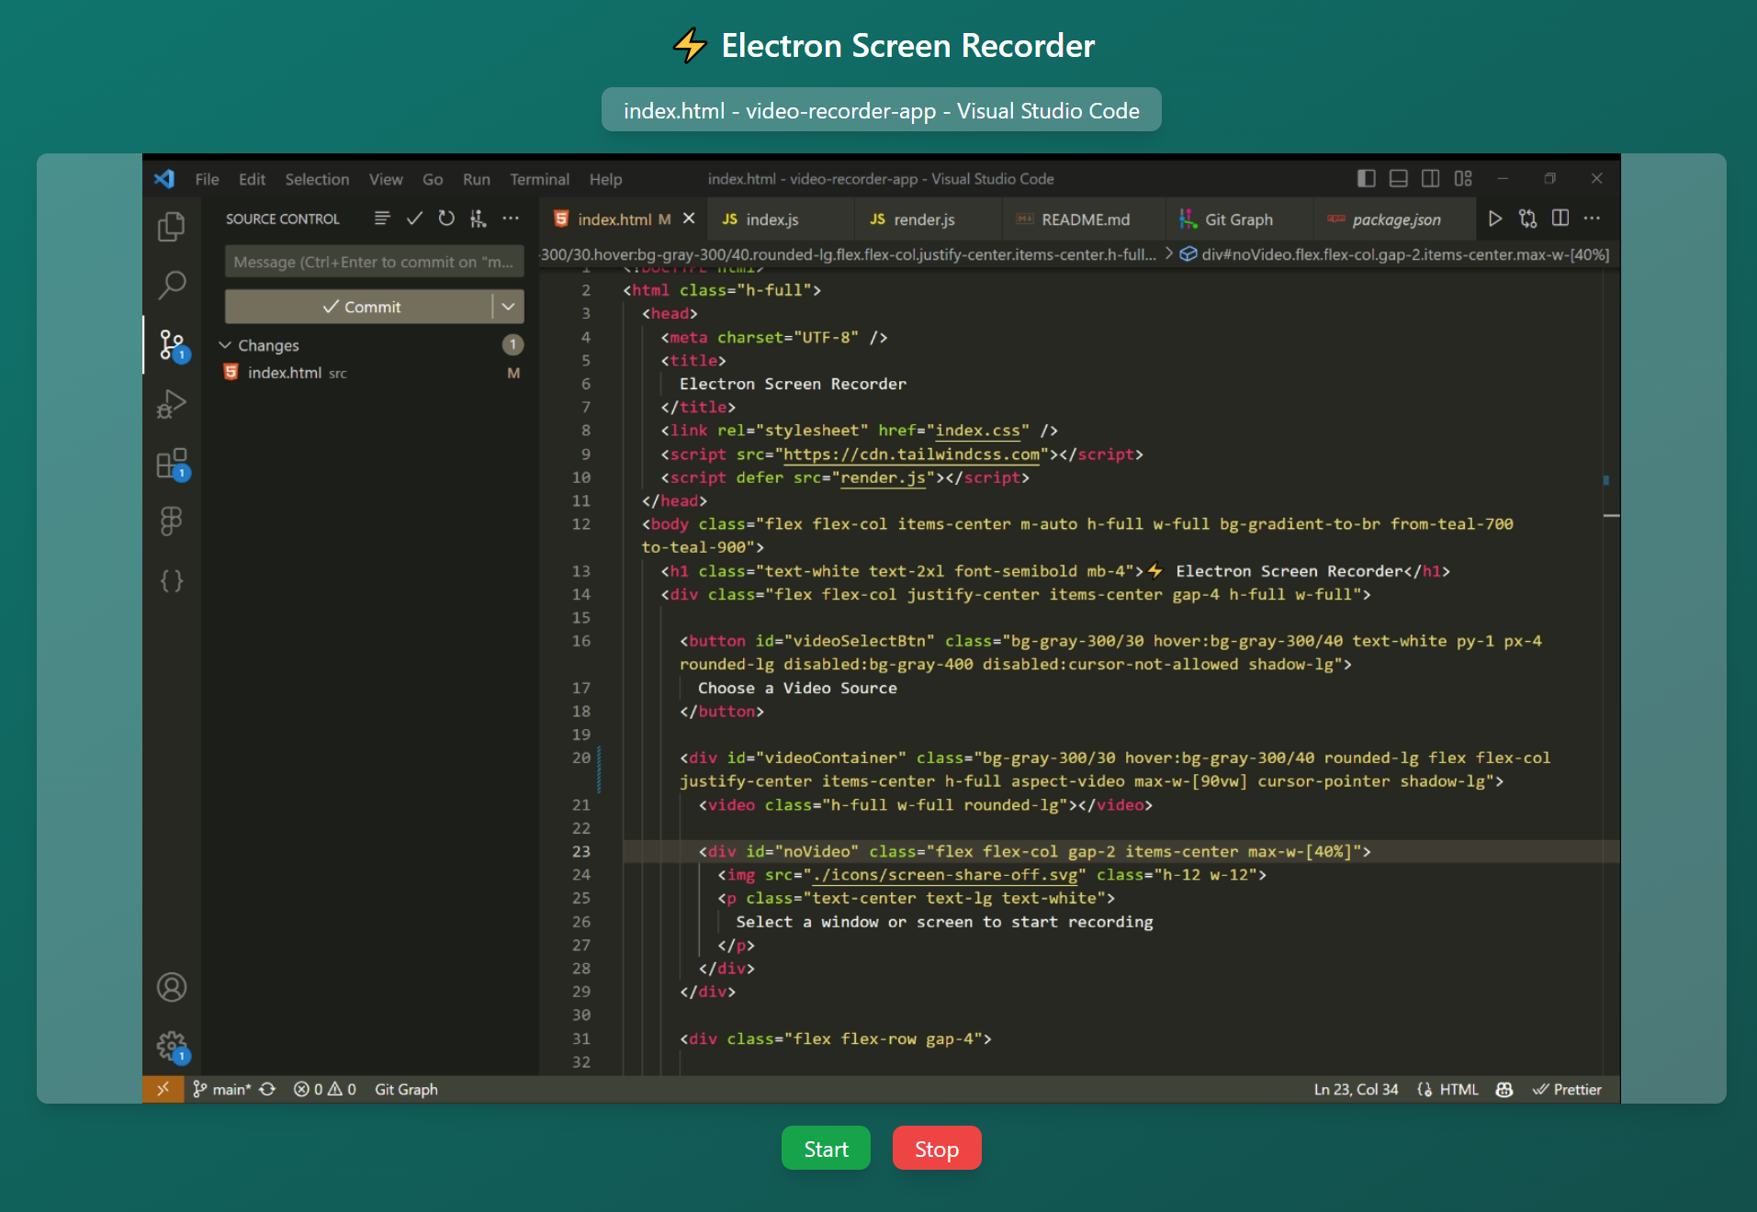
Task: Open the Edit menu
Action: (x=252, y=179)
